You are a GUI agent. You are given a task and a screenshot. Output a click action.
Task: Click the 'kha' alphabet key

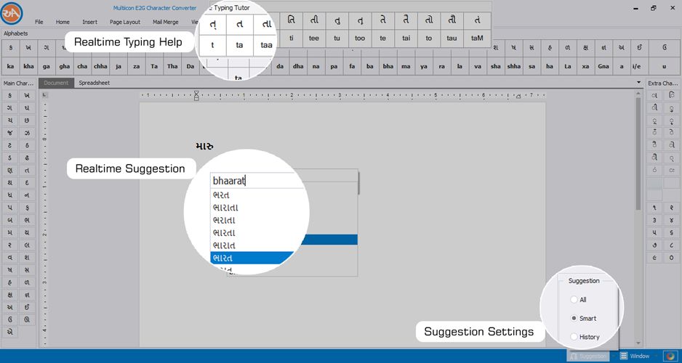pos(28,67)
